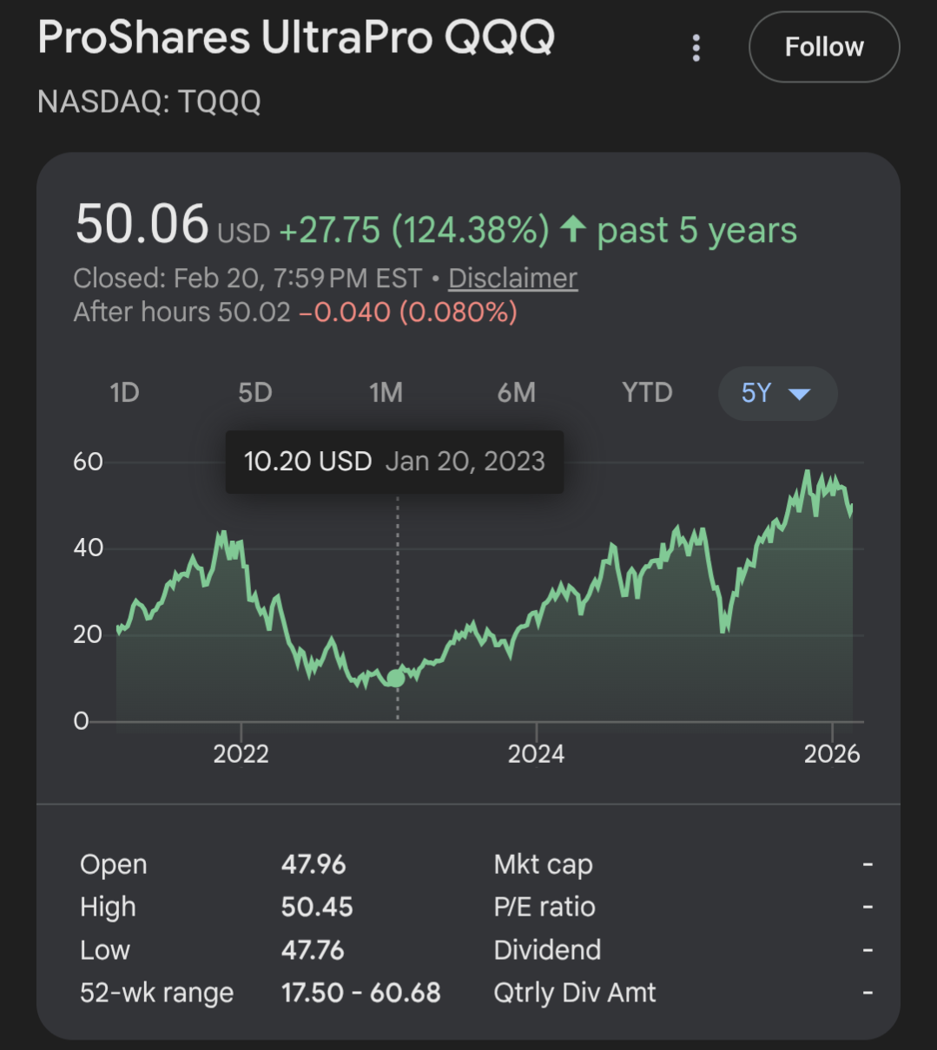The image size is (937, 1050).
Task: Select the 1M time range tab
Action: click(x=386, y=393)
